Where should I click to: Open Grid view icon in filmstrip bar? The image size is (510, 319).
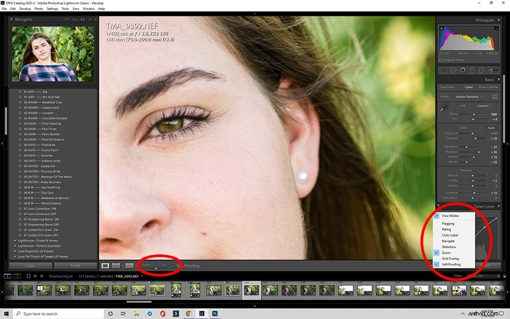pos(28,276)
